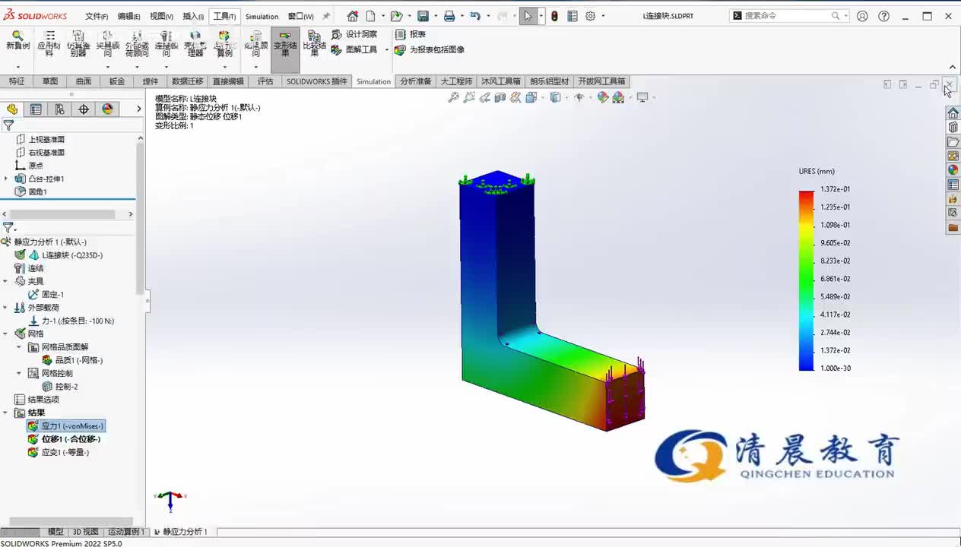Click the FeatureManager design tree tab icon
Image resolution: width=961 pixels, height=547 pixels.
[12, 109]
